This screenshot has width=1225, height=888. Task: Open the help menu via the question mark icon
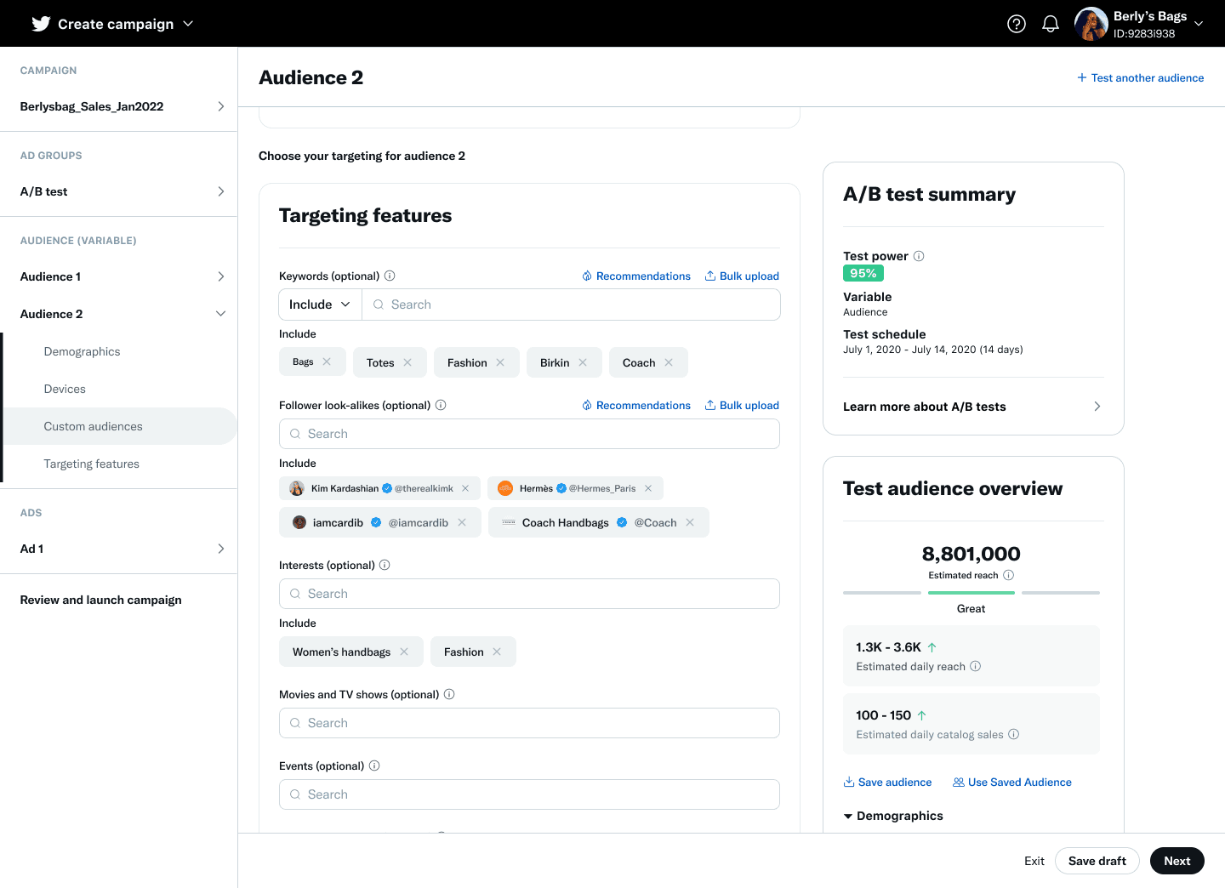coord(1017,24)
